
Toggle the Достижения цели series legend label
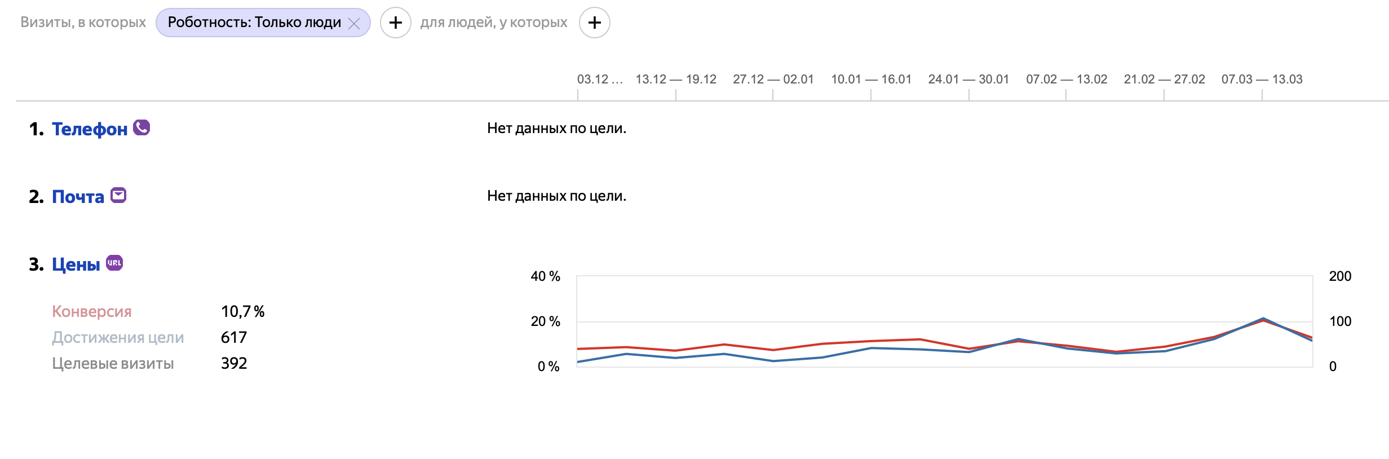click(x=118, y=337)
